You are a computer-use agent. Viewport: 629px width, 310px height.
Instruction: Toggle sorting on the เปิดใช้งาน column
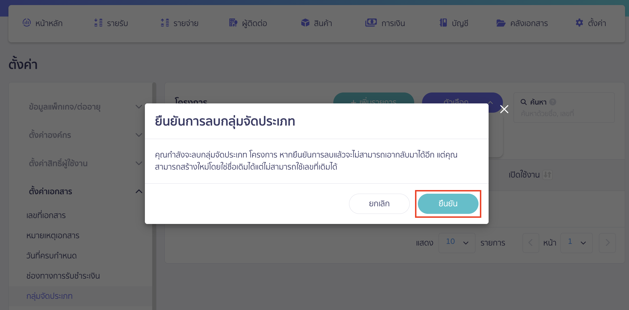[548, 175]
